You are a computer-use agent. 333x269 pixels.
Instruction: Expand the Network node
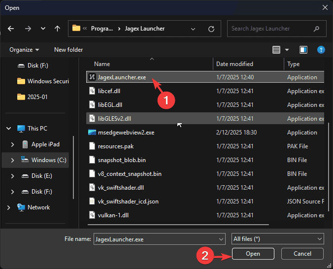pyautogui.click(x=8, y=207)
